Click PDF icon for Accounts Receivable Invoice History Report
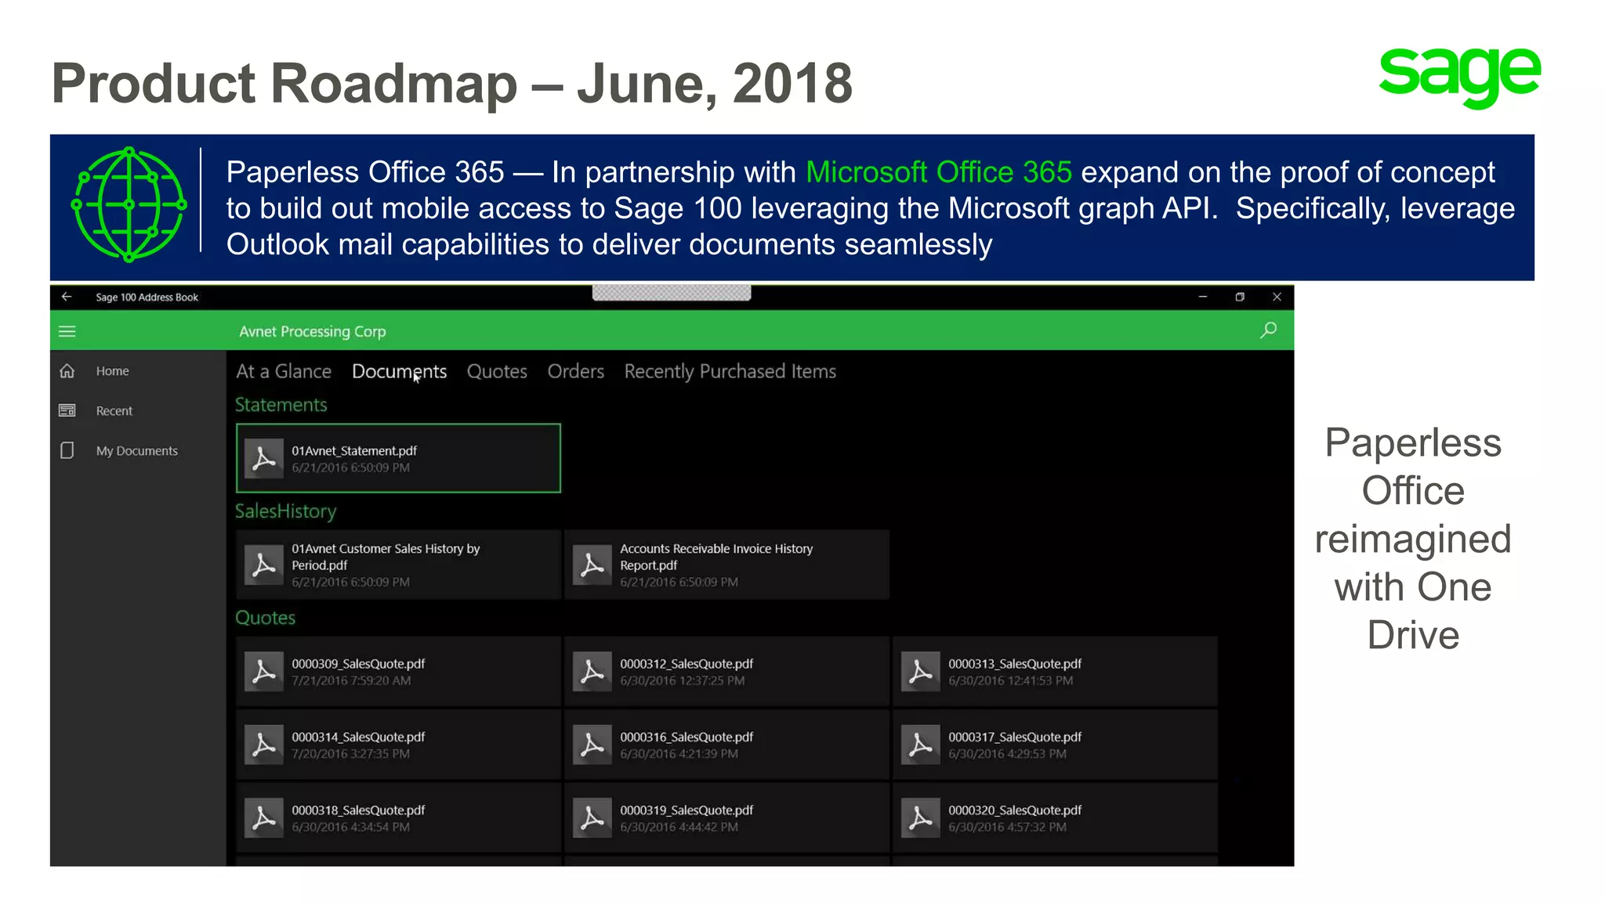This screenshot has width=1605, height=902. tap(592, 565)
